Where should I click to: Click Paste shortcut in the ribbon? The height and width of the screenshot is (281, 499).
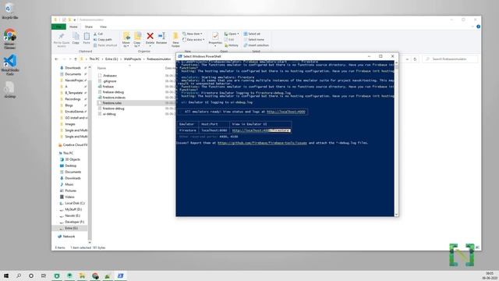coord(105,45)
